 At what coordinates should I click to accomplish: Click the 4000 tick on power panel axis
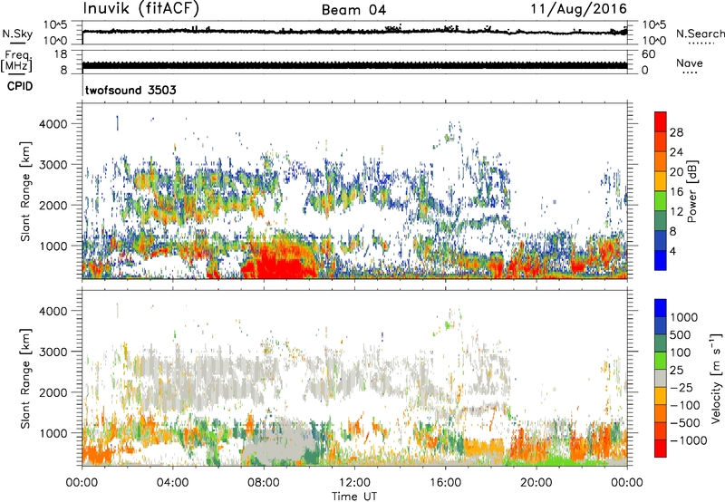click(53, 124)
